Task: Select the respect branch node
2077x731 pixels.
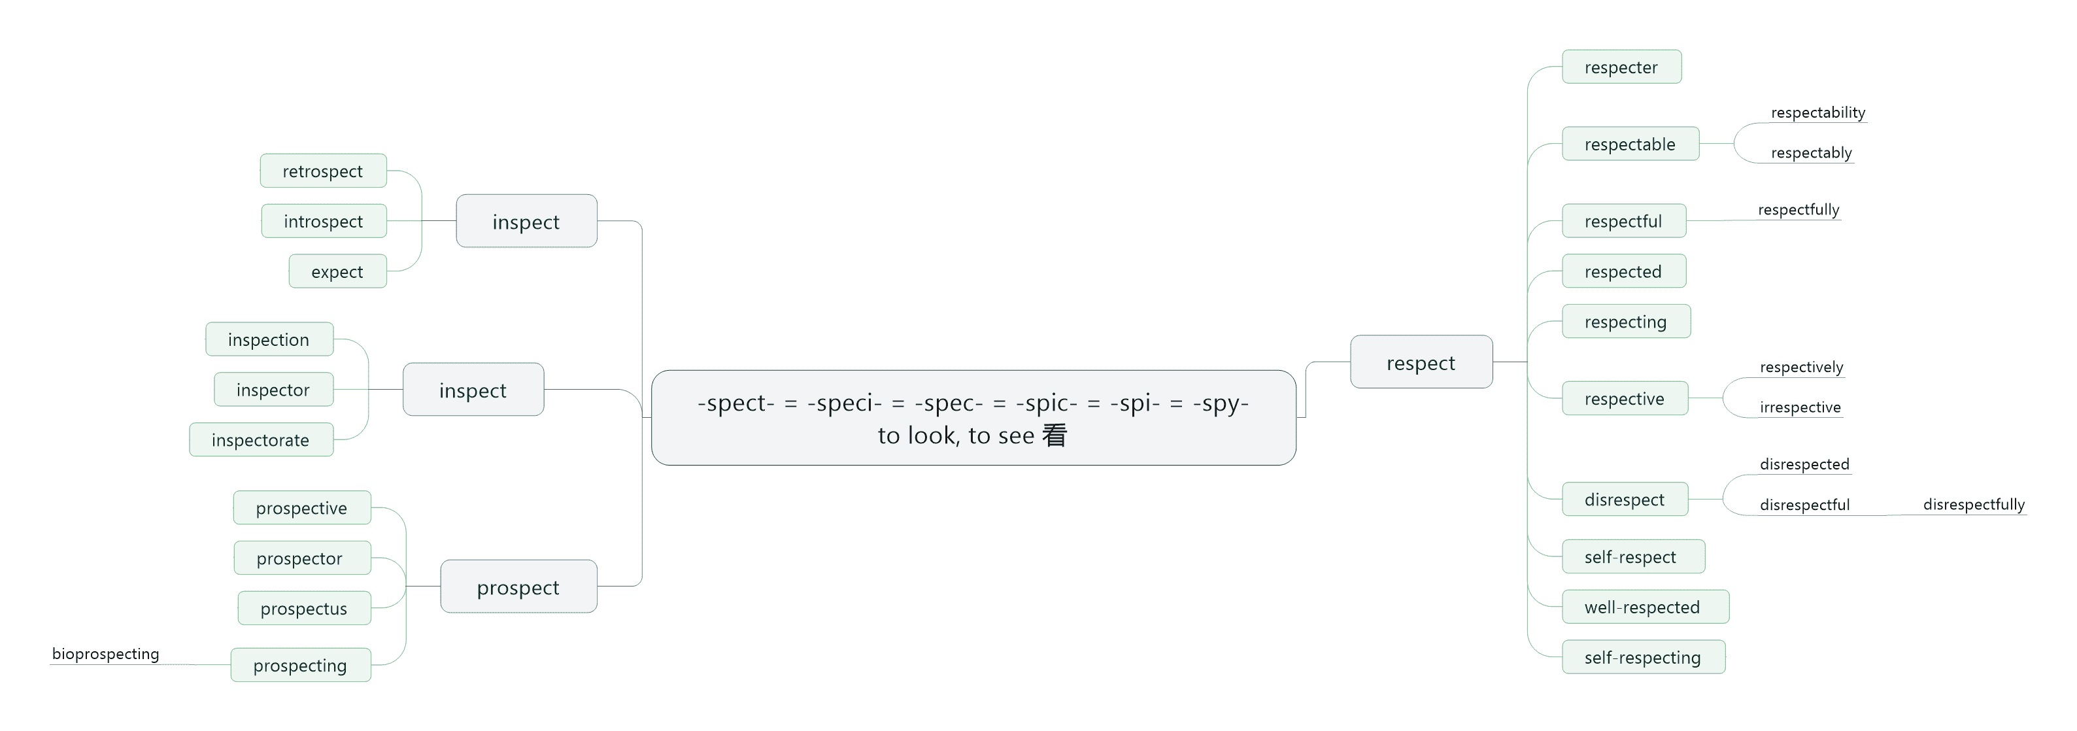Action: point(1421,362)
